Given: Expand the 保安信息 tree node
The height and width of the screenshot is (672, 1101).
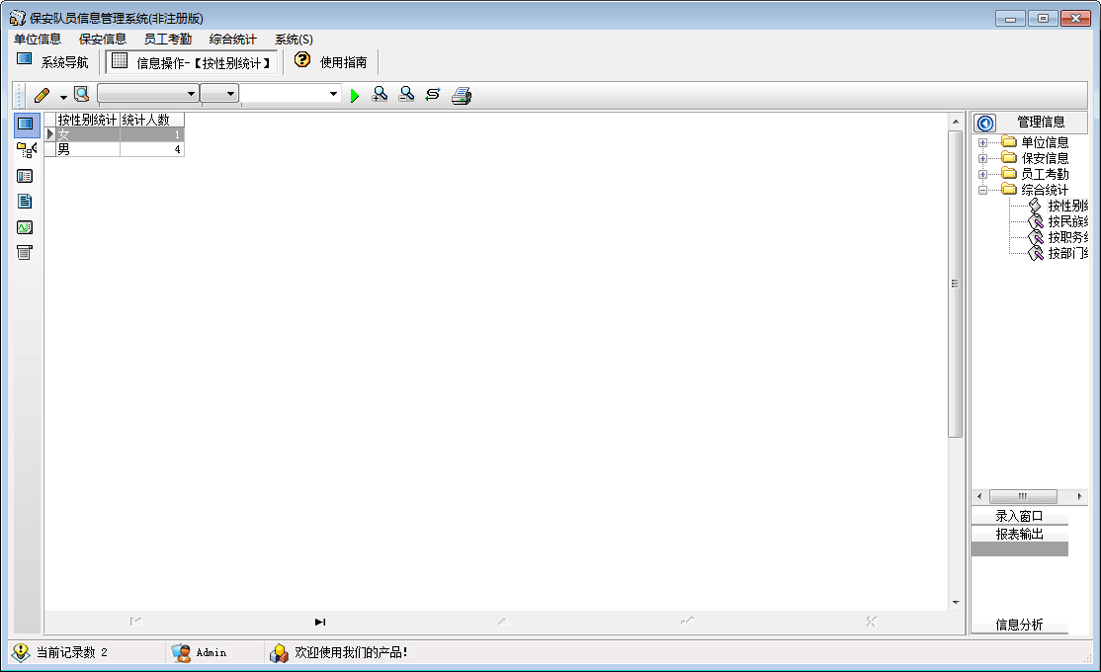Looking at the screenshot, I should (x=983, y=159).
